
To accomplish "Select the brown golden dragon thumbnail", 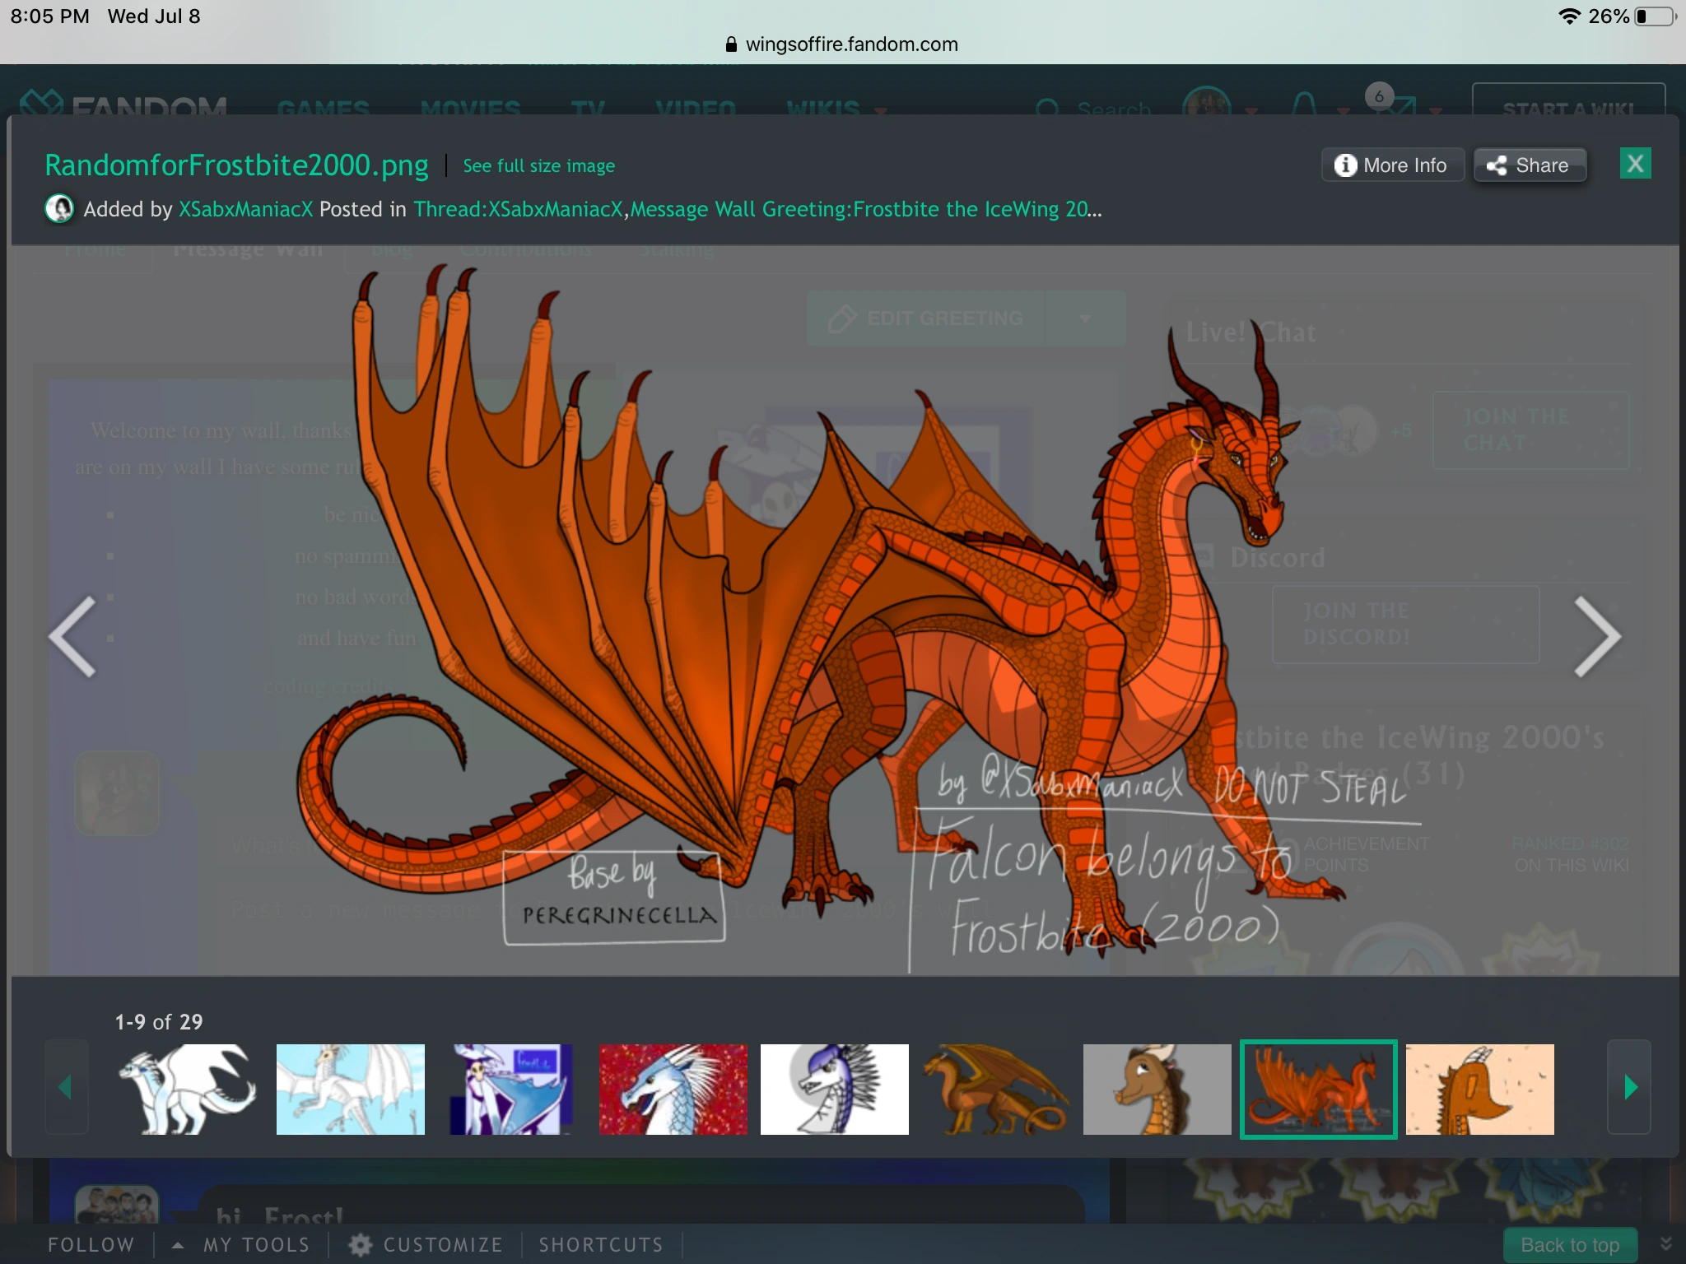I will pos(995,1089).
